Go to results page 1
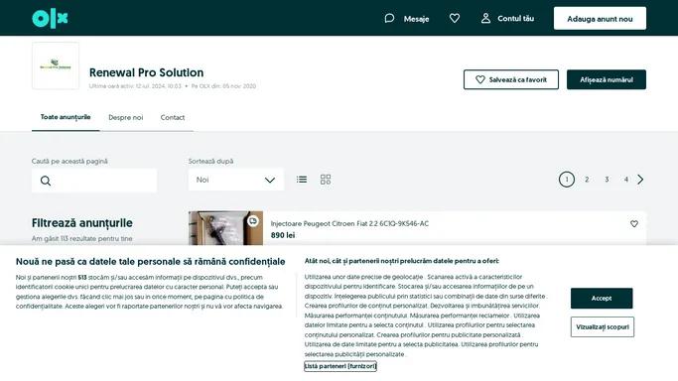678x381 pixels. 567,180
